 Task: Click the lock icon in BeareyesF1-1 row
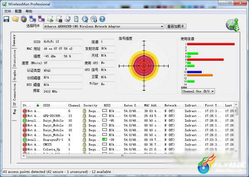(84, 140)
